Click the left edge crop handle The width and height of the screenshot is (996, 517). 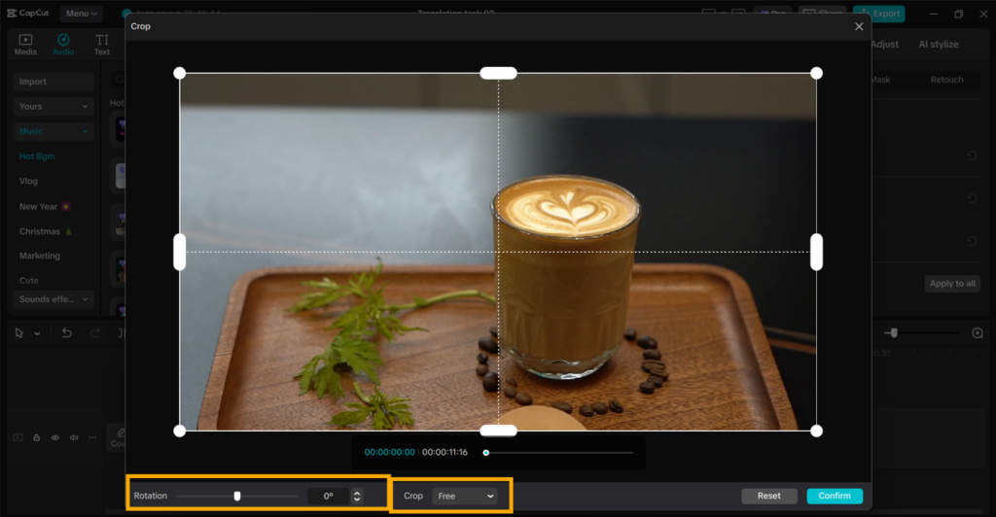click(179, 252)
